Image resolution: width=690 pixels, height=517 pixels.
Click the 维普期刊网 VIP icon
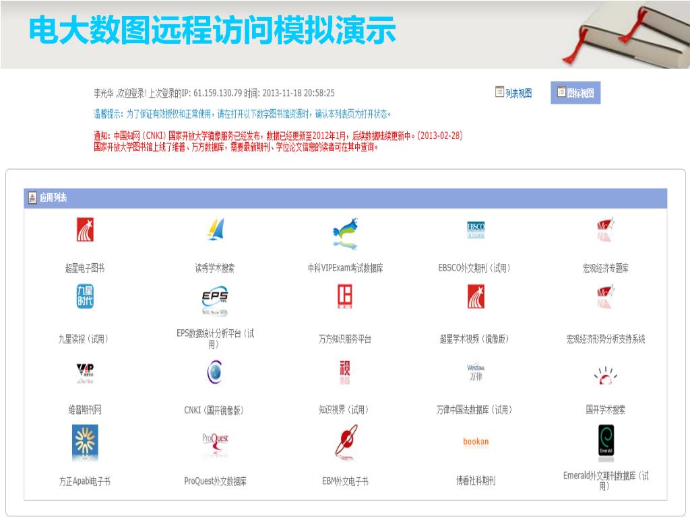[x=85, y=373]
